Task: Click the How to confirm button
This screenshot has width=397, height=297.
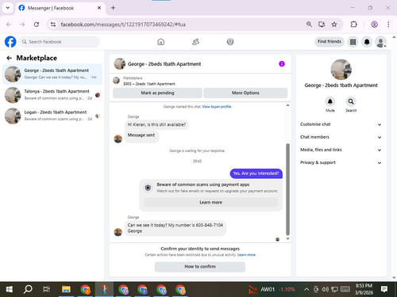Action: point(200,267)
